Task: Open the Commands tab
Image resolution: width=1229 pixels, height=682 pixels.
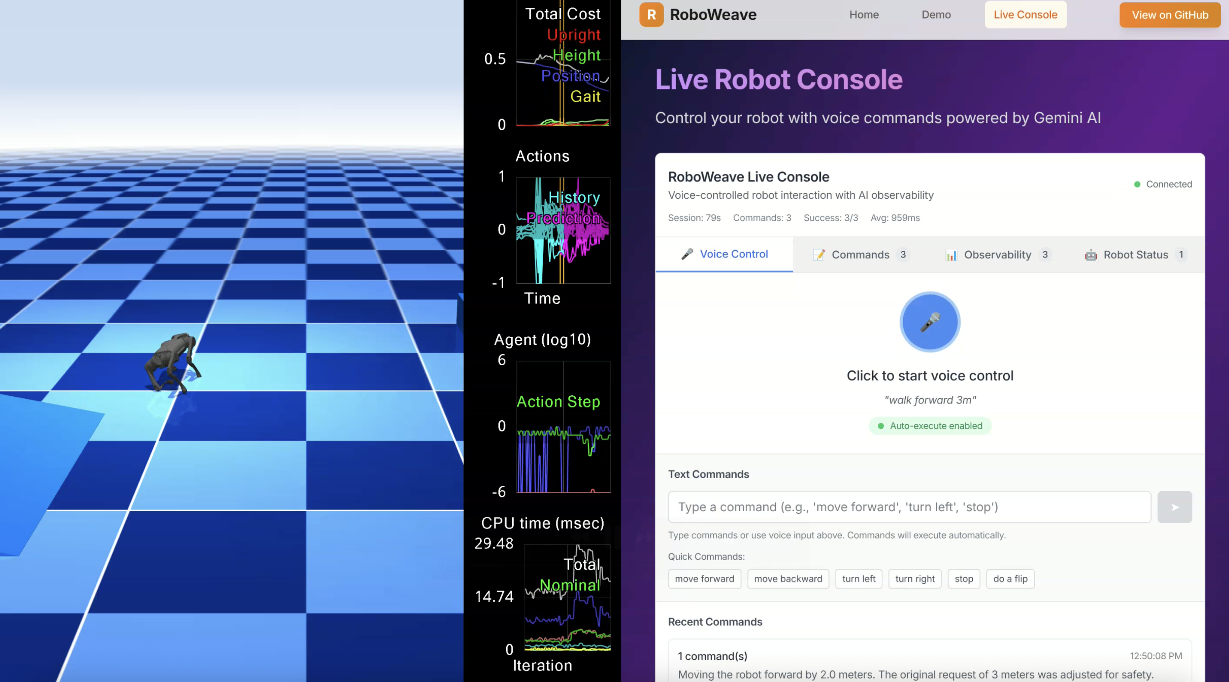Action: [860, 255]
